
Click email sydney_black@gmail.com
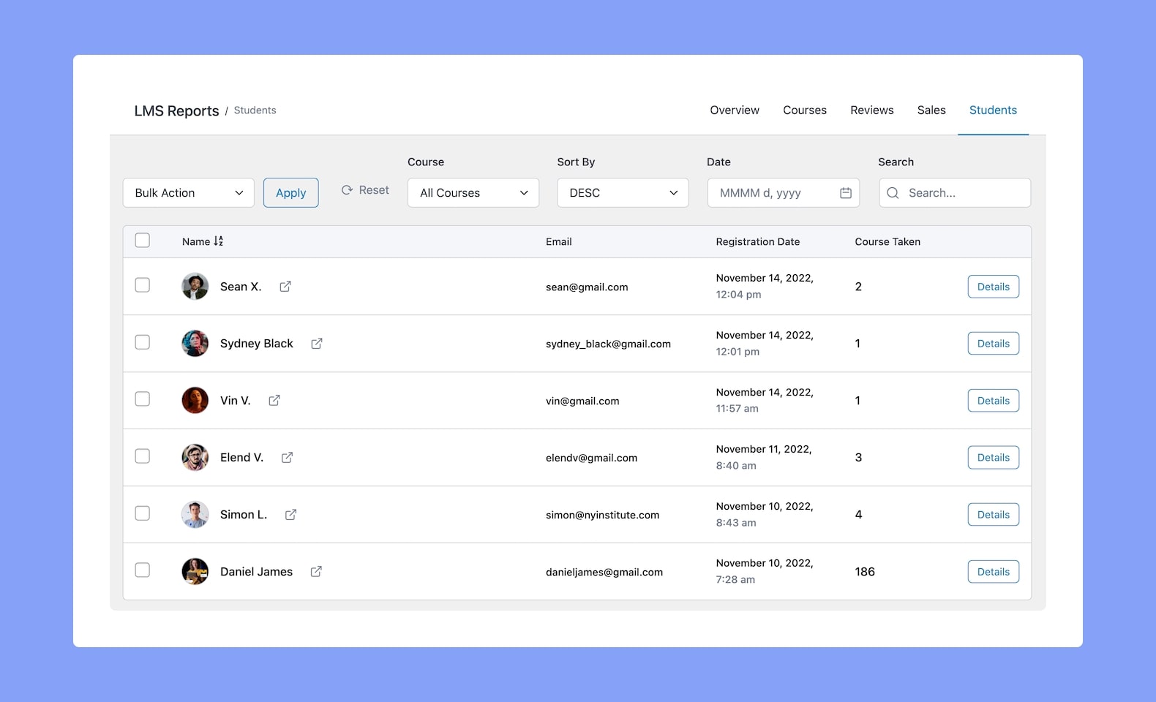coord(608,344)
